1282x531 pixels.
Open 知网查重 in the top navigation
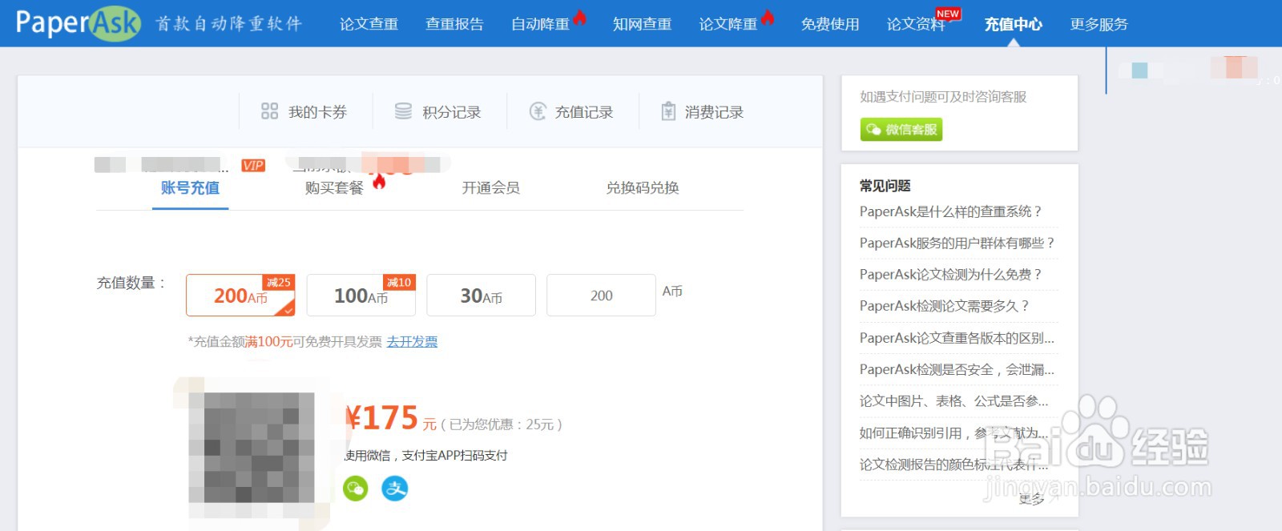[x=642, y=24]
